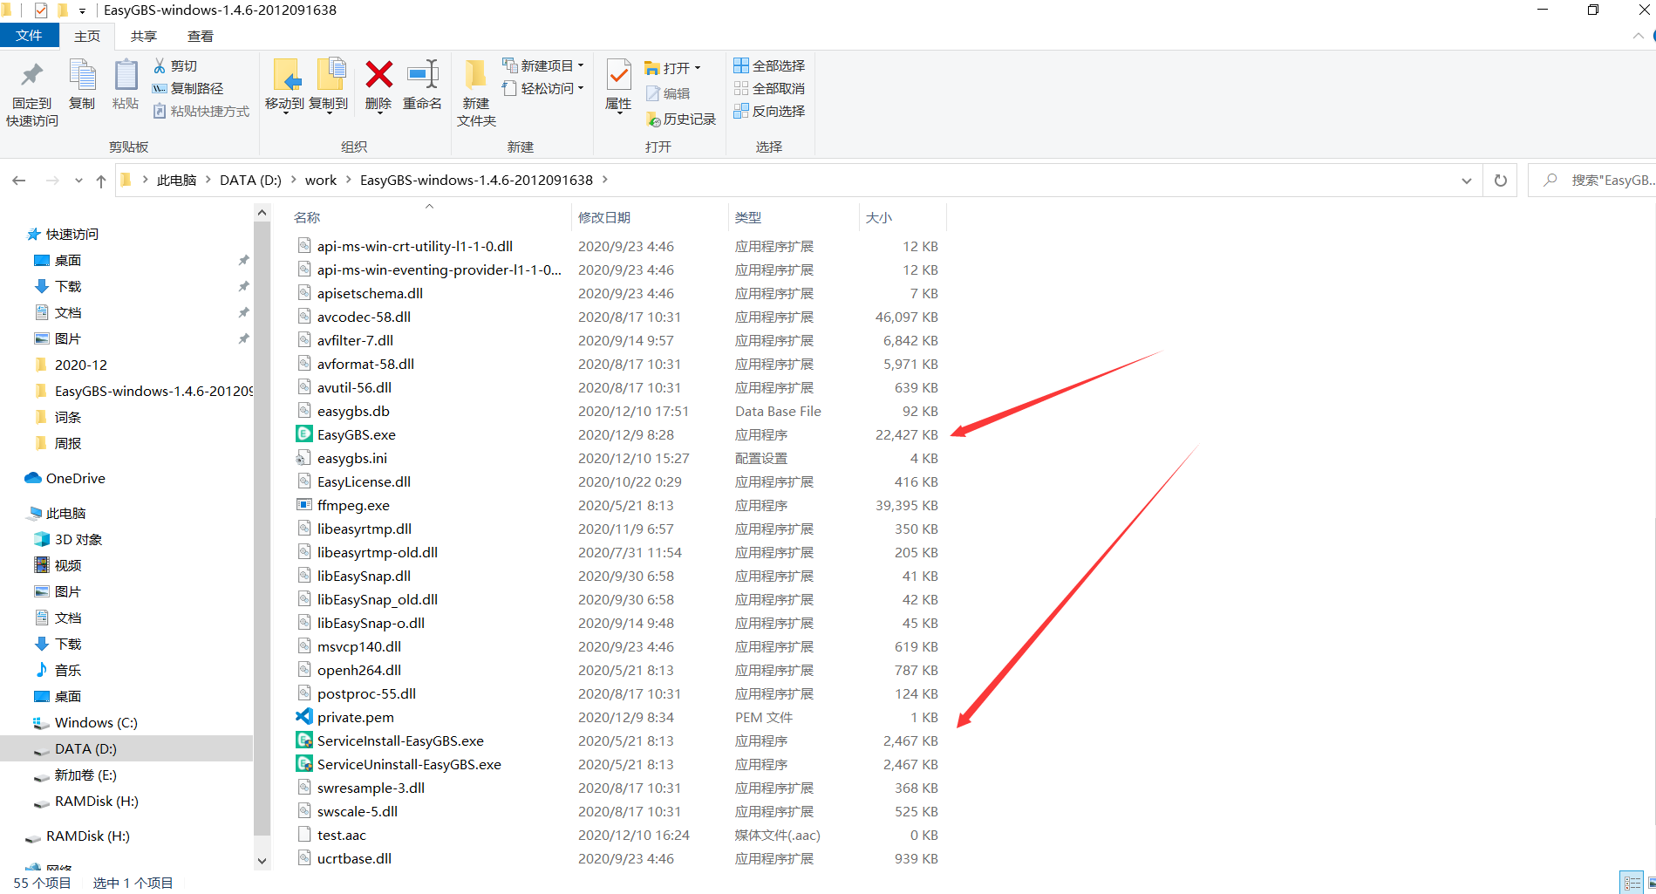This screenshot has height=894, width=1656.
Task: Click the Paste icon in ribbon
Action: pos(126,76)
